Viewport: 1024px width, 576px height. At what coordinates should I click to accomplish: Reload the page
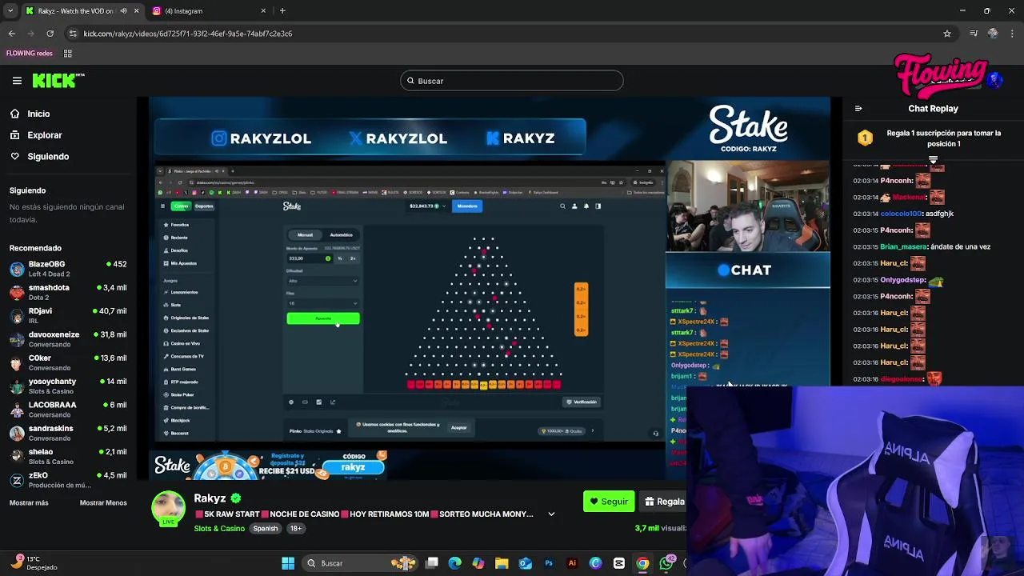50,34
